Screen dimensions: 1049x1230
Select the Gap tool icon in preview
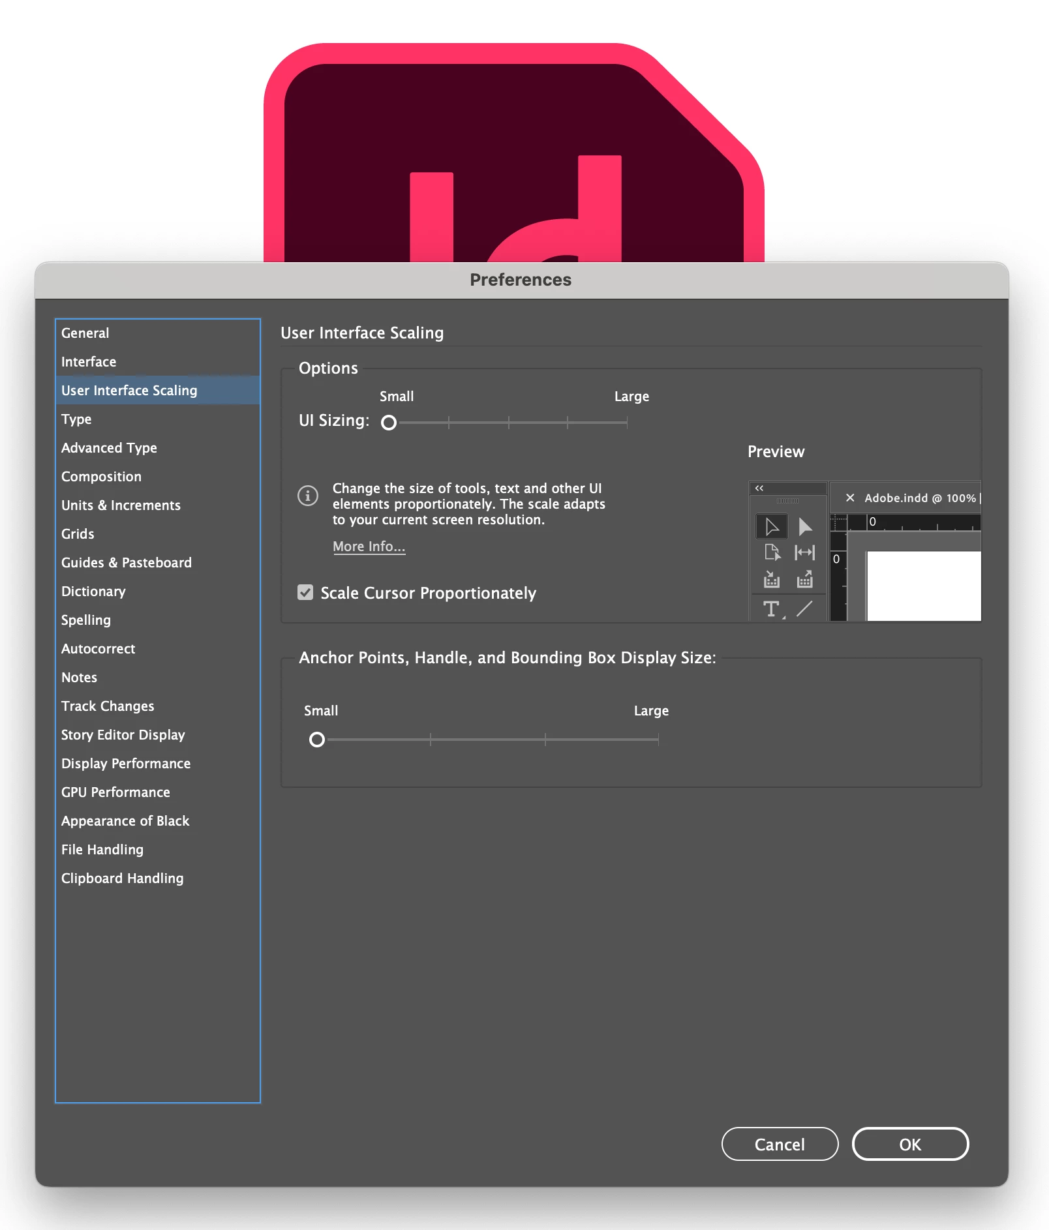(x=804, y=552)
